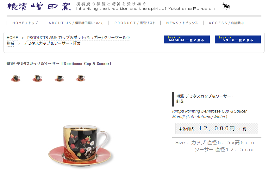
Task: Click the Yokohama Masuda Kiln calligraphy logo
Action: tap(39, 7)
